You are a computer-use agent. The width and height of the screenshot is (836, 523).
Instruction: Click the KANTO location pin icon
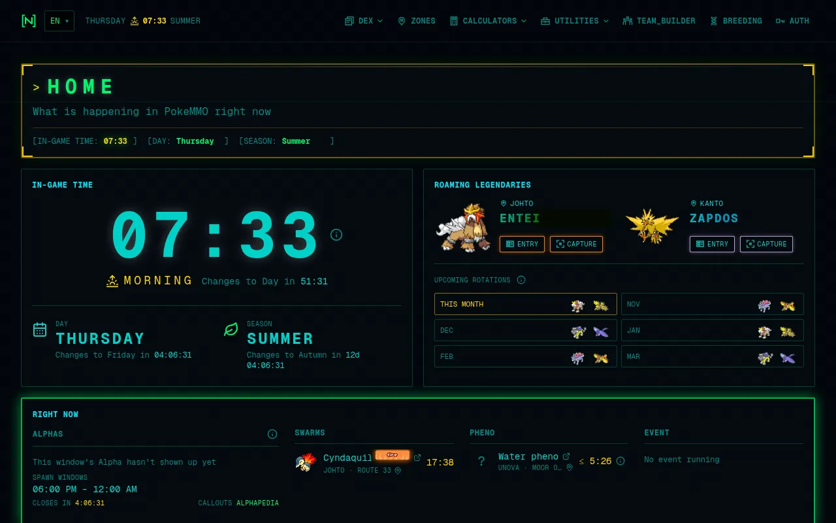pos(694,203)
